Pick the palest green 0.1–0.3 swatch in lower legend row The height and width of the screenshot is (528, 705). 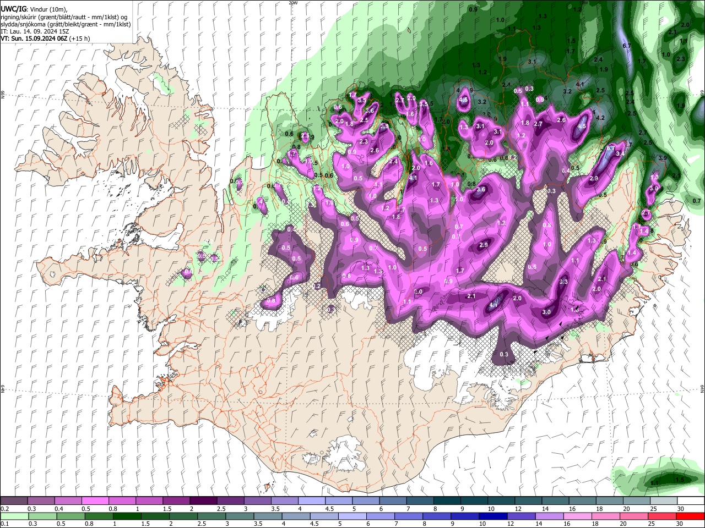15,516
